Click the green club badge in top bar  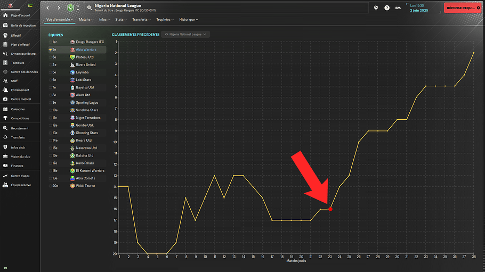70,8
